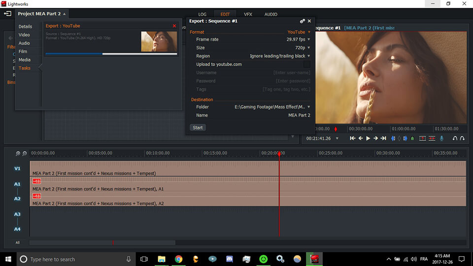Click the timeline horizontal scrollbar
The height and width of the screenshot is (266, 473).
tap(102, 242)
